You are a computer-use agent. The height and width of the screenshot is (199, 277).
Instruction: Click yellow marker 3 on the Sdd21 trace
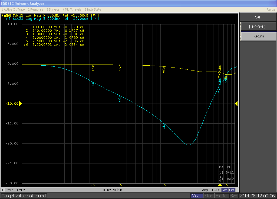click(164, 68)
